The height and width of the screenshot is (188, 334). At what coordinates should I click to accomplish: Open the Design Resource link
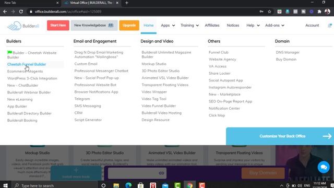(156, 120)
